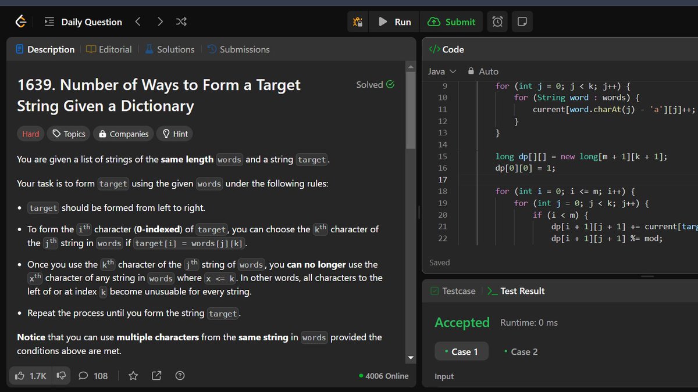Dislike the problem with thumbs down
Viewport: 698px width, 392px height.
pyautogui.click(x=60, y=376)
